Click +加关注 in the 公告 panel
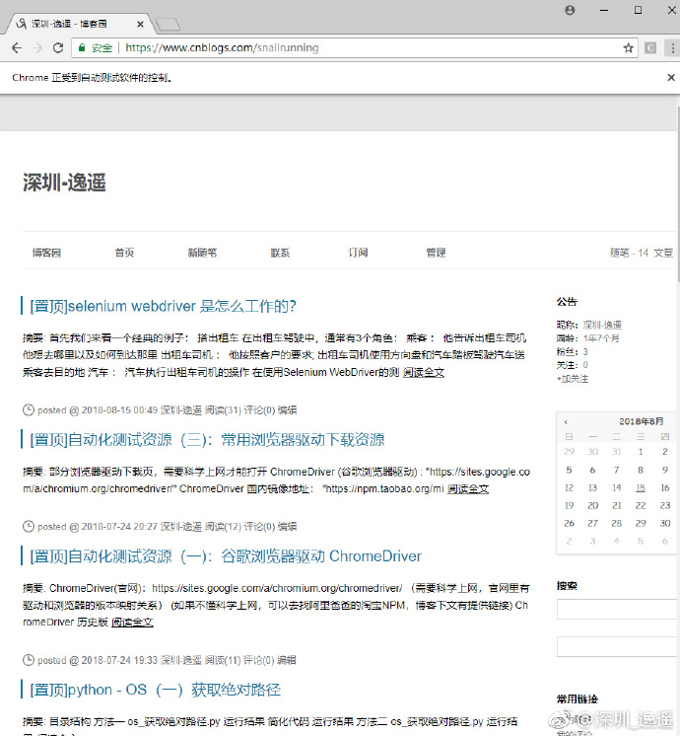The width and height of the screenshot is (680, 736). click(x=573, y=379)
